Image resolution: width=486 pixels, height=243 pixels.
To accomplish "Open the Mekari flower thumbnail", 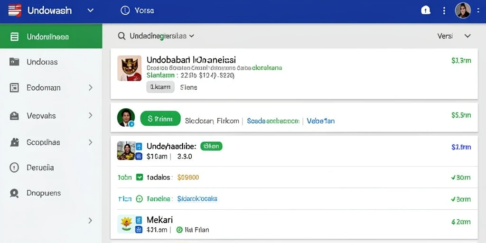I will [x=126, y=224].
